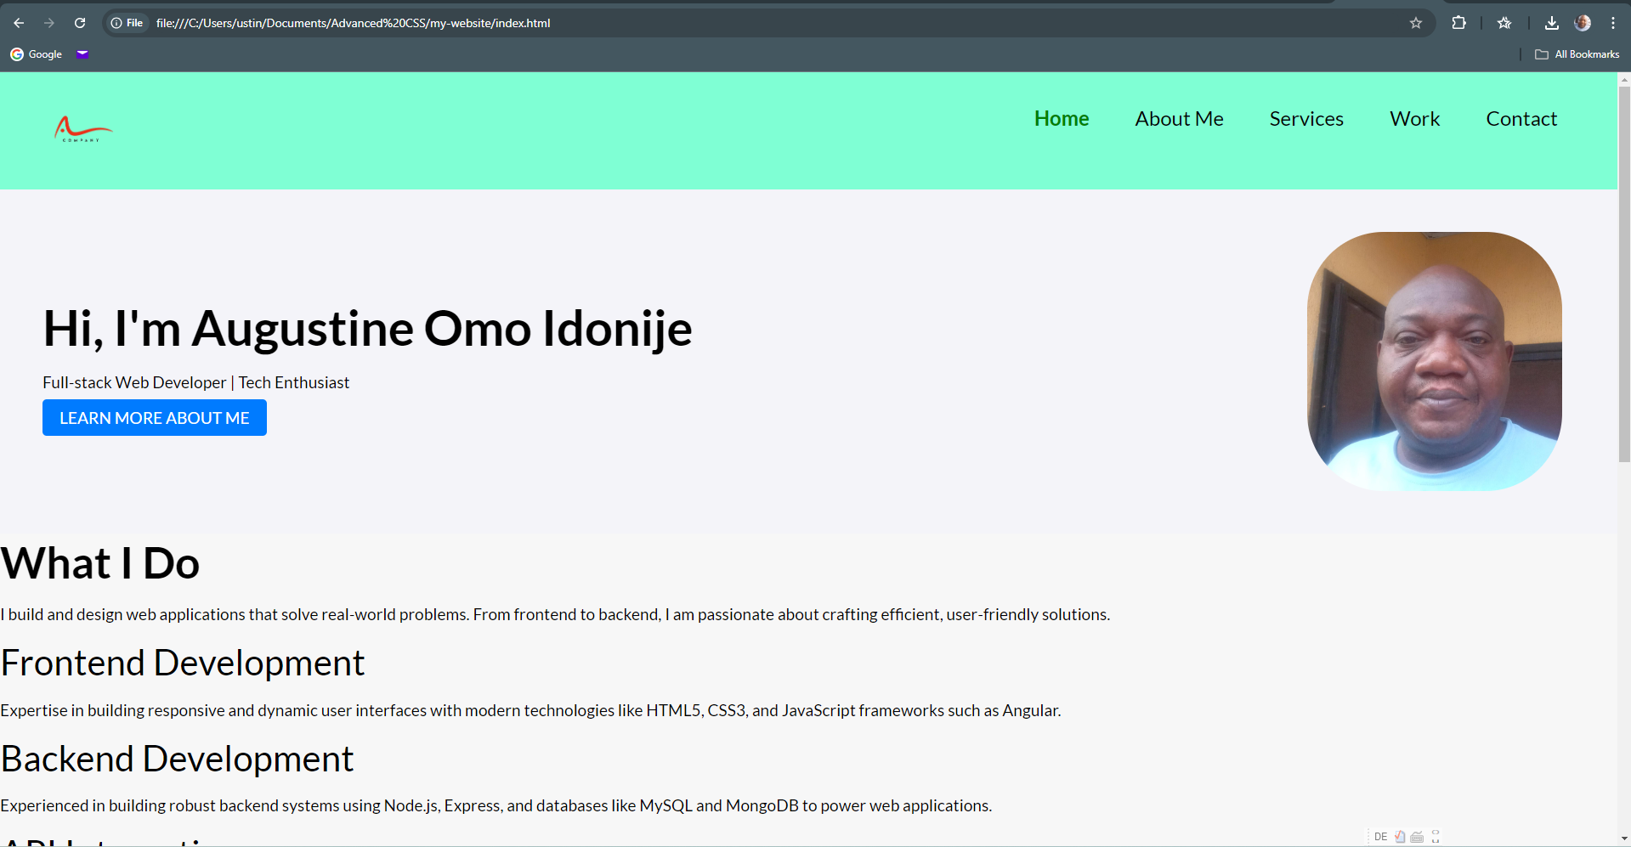Open the Chrome three-dot menu
Viewport: 1631px width, 847px height.
point(1613,23)
